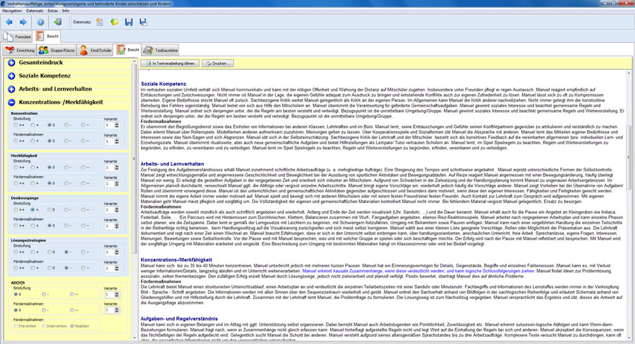Image resolution: width=635 pixels, height=344 pixels.
Task: Open the Einrichtung tab
Action: point(20,50)
